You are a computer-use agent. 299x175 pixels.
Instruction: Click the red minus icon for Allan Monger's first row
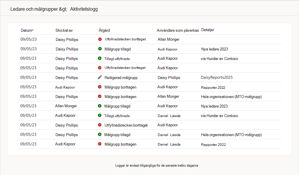[100, 39]
